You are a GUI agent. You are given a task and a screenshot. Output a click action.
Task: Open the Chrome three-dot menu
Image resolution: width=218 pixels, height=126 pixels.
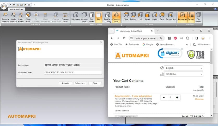tap(209, 38)
